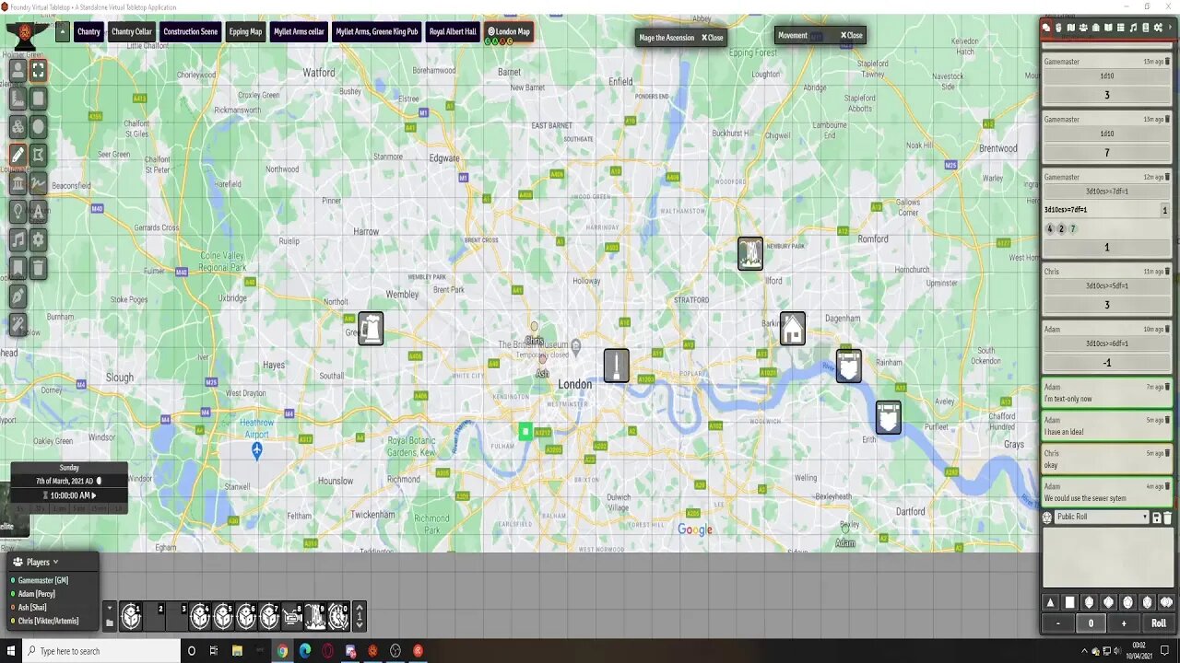Switch to the Epping Map scene
This screenshot has height=663, width=1180.
(x=246, y=32)
